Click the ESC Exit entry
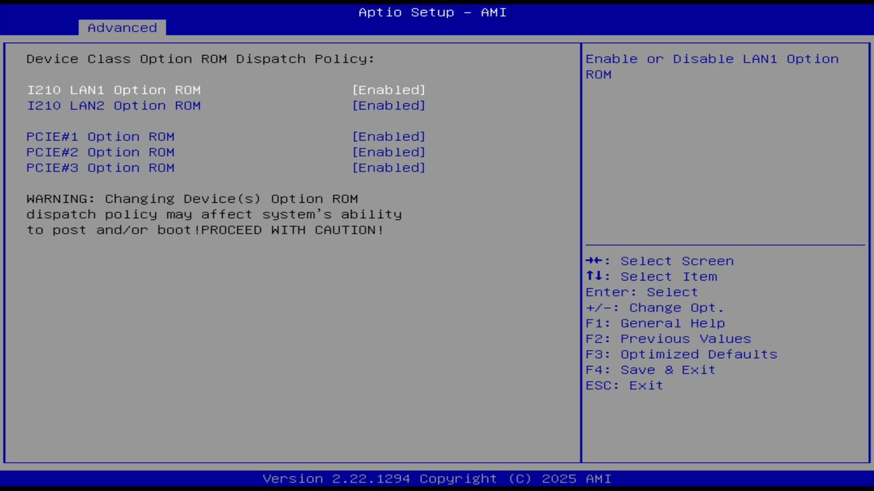This screenshot has height=491, width=874. [x=623, y=385]
